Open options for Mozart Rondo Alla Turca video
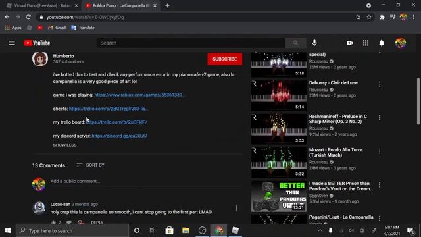Screen dimensions: 421x237 [380, 151]
